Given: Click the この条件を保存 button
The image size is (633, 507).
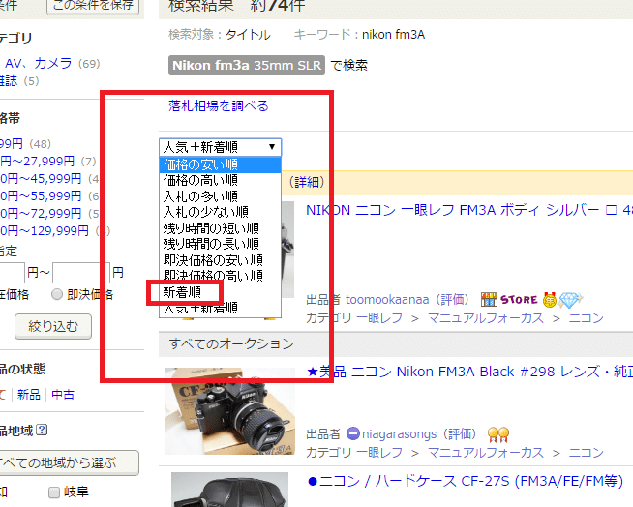Looking at the screenshot, I should [93, 5].
